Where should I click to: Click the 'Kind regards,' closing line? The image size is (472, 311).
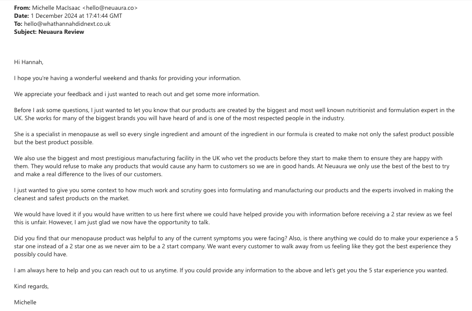click(x=31, y=286)
